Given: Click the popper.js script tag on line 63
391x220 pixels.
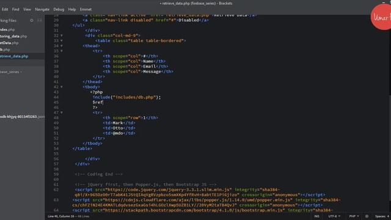Looking at the screenshot, I should click(x=206, y=202).
